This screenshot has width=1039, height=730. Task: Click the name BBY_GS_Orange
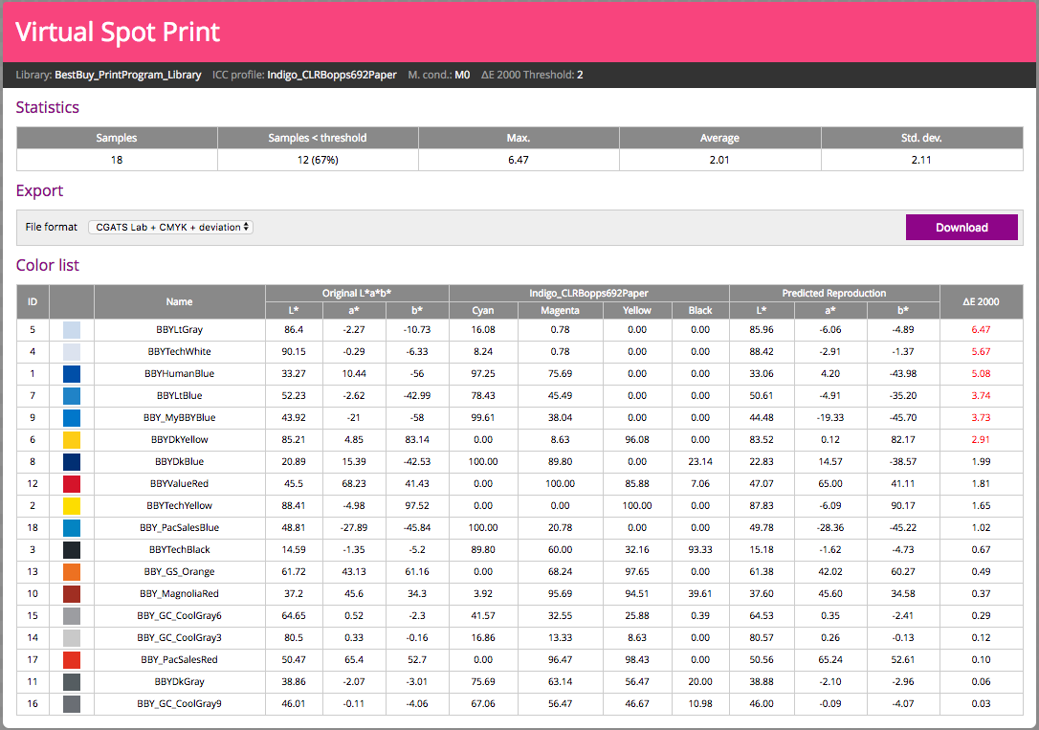(x=180, y=572)
